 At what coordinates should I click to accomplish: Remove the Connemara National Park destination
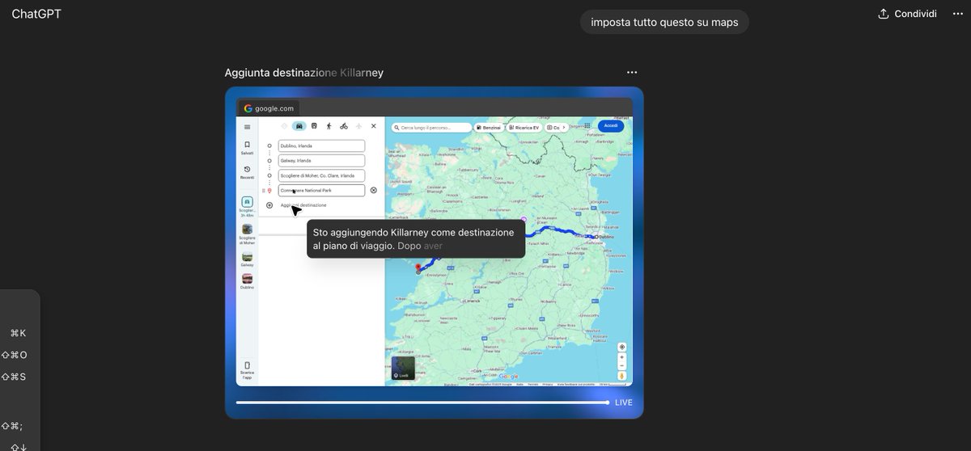point(374,191)
